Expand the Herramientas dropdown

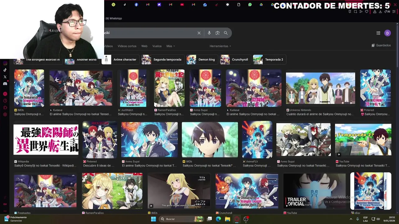[x=220, y=46]
